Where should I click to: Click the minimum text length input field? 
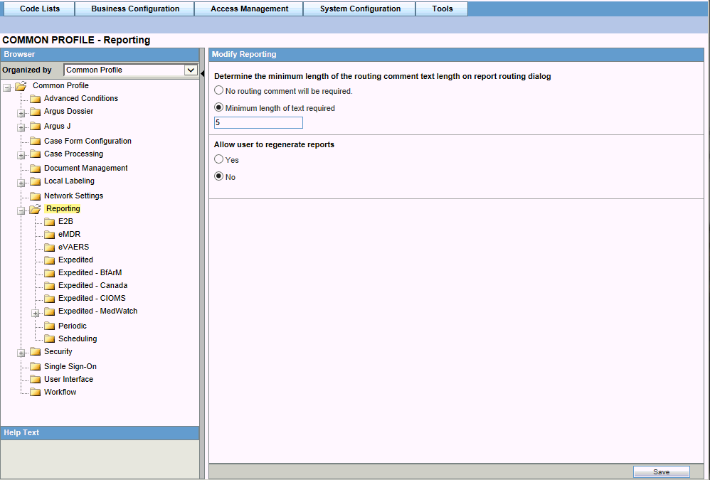(x=258, y=122)
